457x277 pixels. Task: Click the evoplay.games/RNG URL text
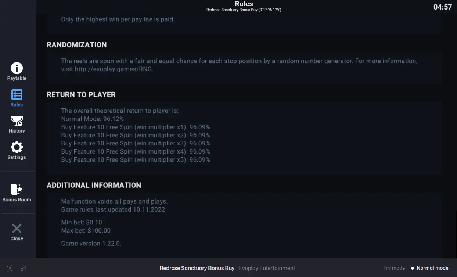coord(114,69)
